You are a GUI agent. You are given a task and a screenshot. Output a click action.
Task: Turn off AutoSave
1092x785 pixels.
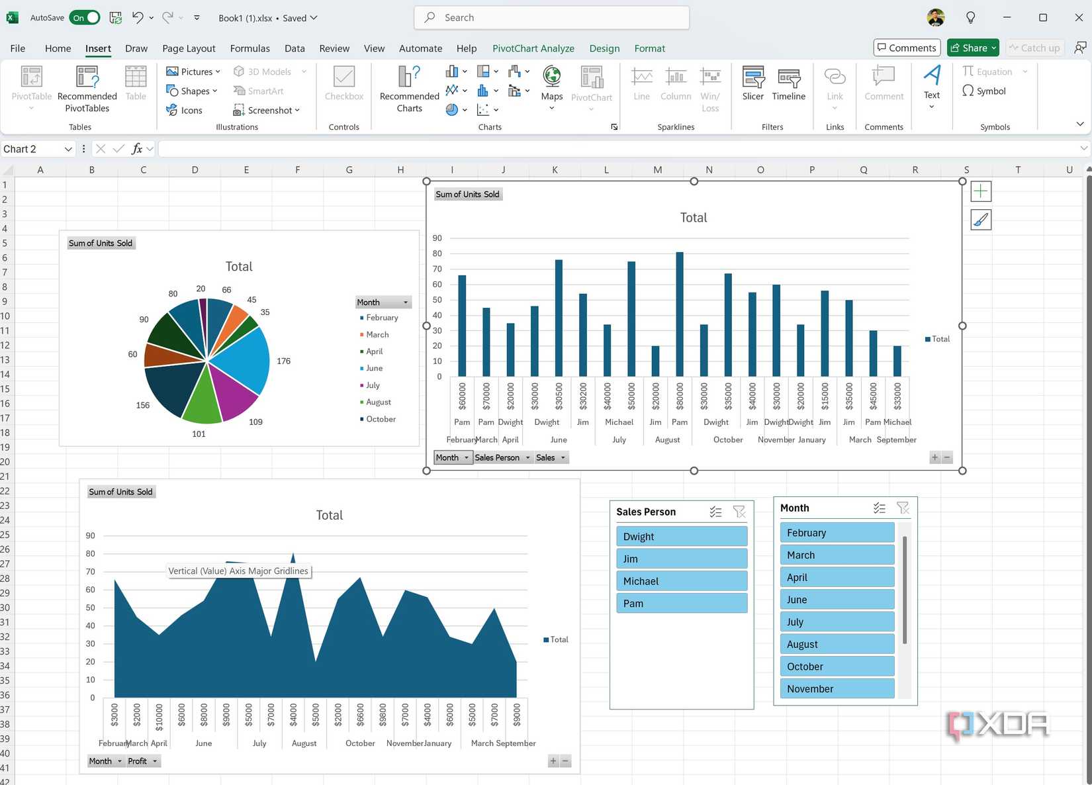(84, 17)
